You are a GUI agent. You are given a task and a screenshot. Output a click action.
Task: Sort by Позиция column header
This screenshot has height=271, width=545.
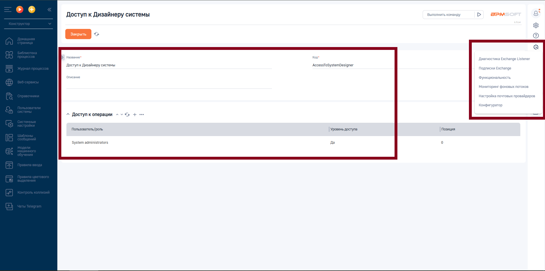click(x=448, y=129)
